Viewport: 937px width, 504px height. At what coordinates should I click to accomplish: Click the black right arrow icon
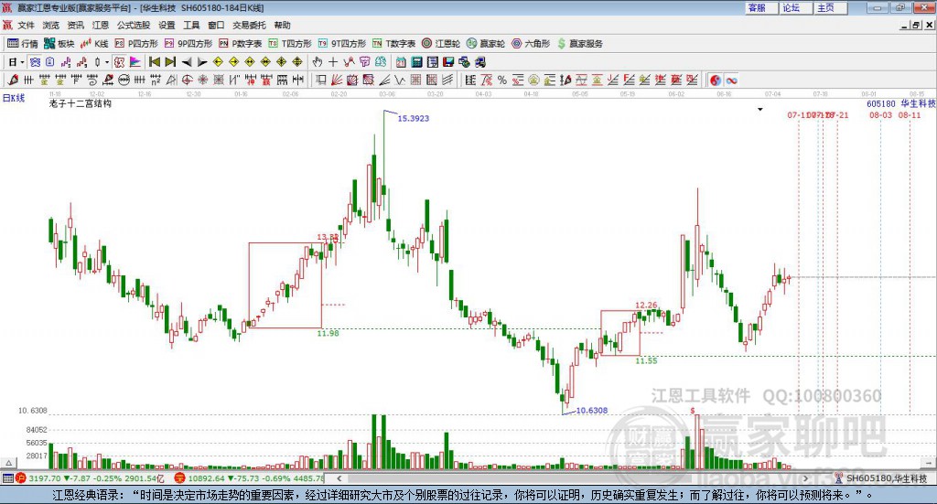(x=202, y=62)
